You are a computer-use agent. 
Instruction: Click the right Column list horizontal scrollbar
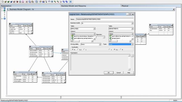[120, 41]
